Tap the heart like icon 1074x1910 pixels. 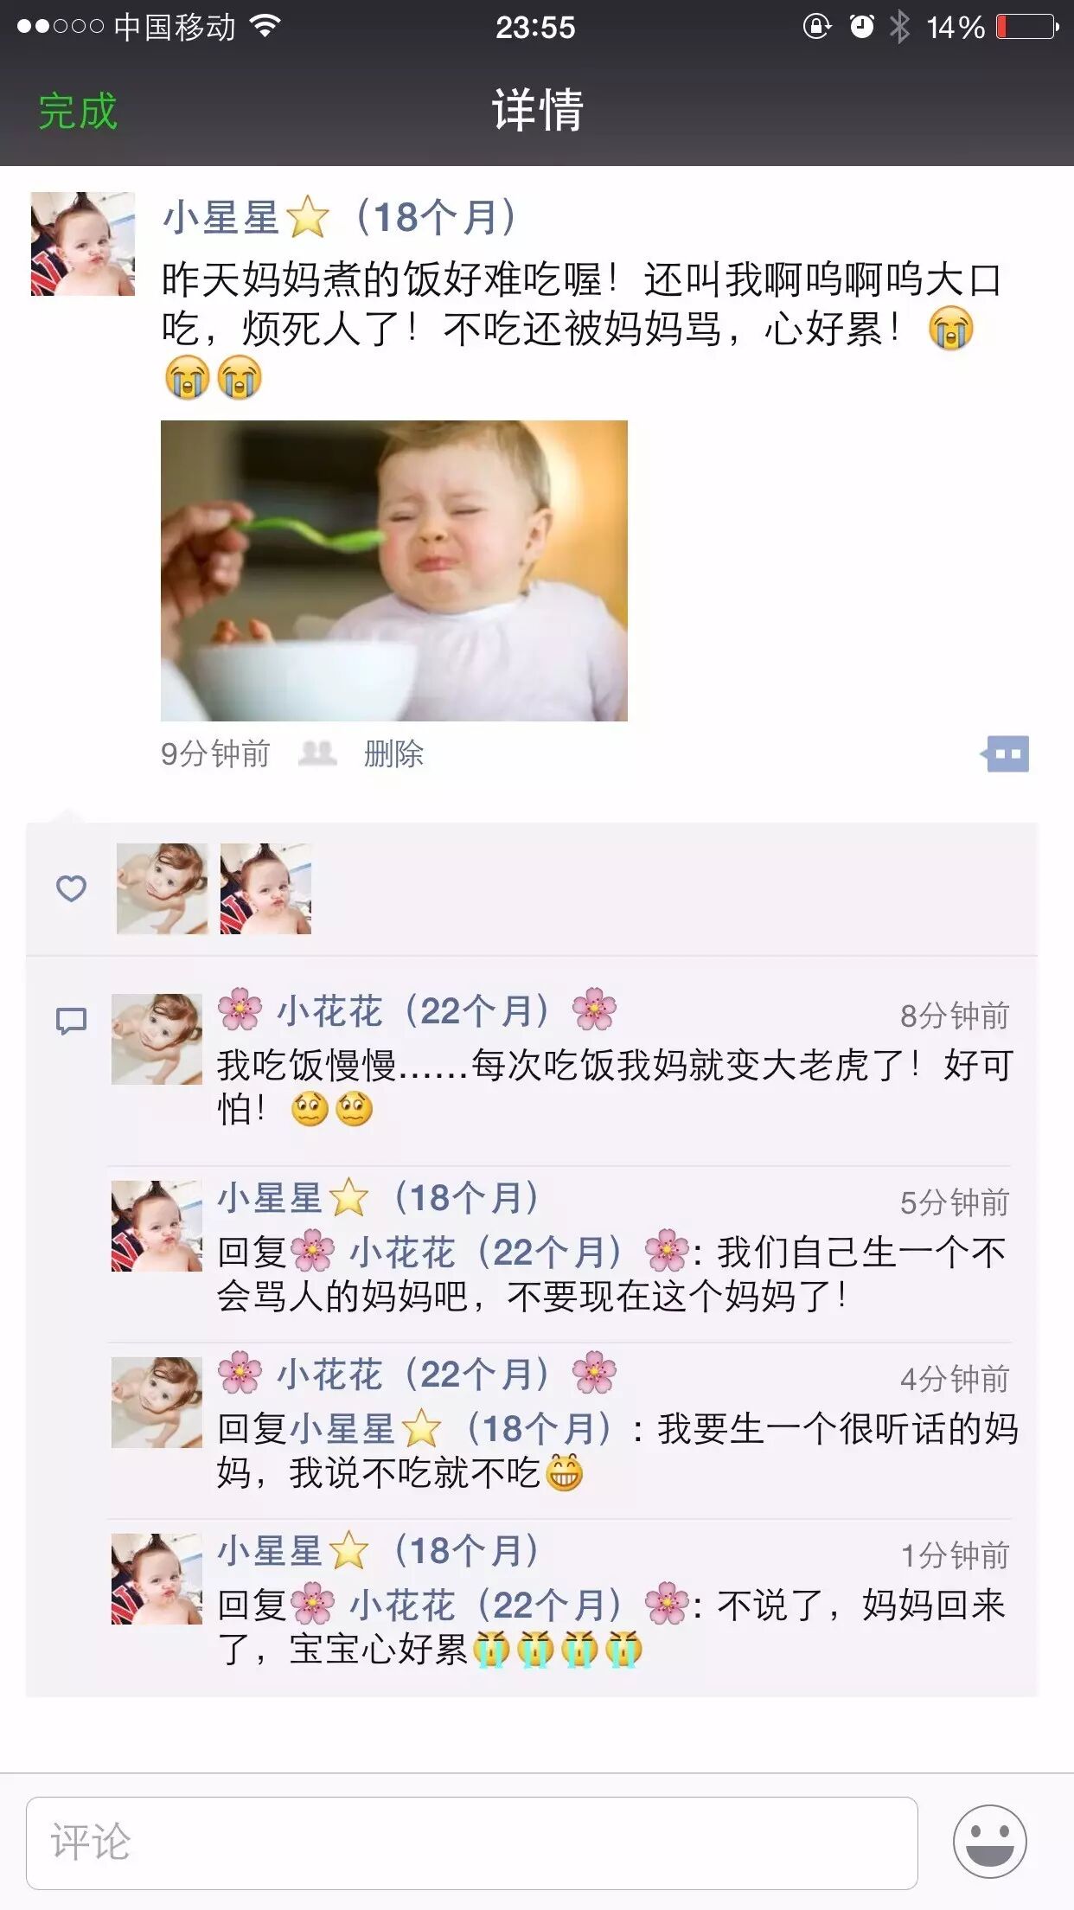point(71,888)
